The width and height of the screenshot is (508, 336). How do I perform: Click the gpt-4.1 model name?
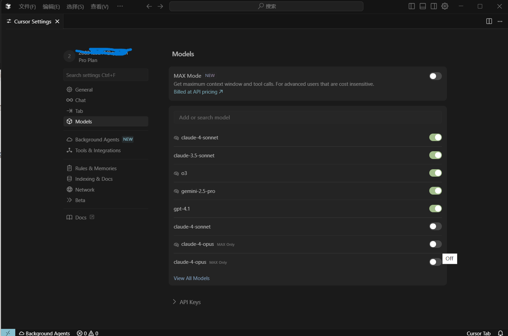tap(182, 209)
